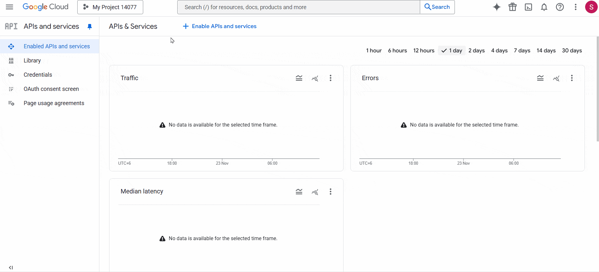Open Gemini AI assistant sparkle icon
The image size is (599, 272).
496,7
